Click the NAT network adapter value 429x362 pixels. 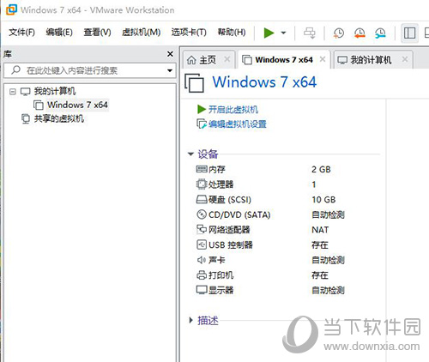[x=320, y=230]
